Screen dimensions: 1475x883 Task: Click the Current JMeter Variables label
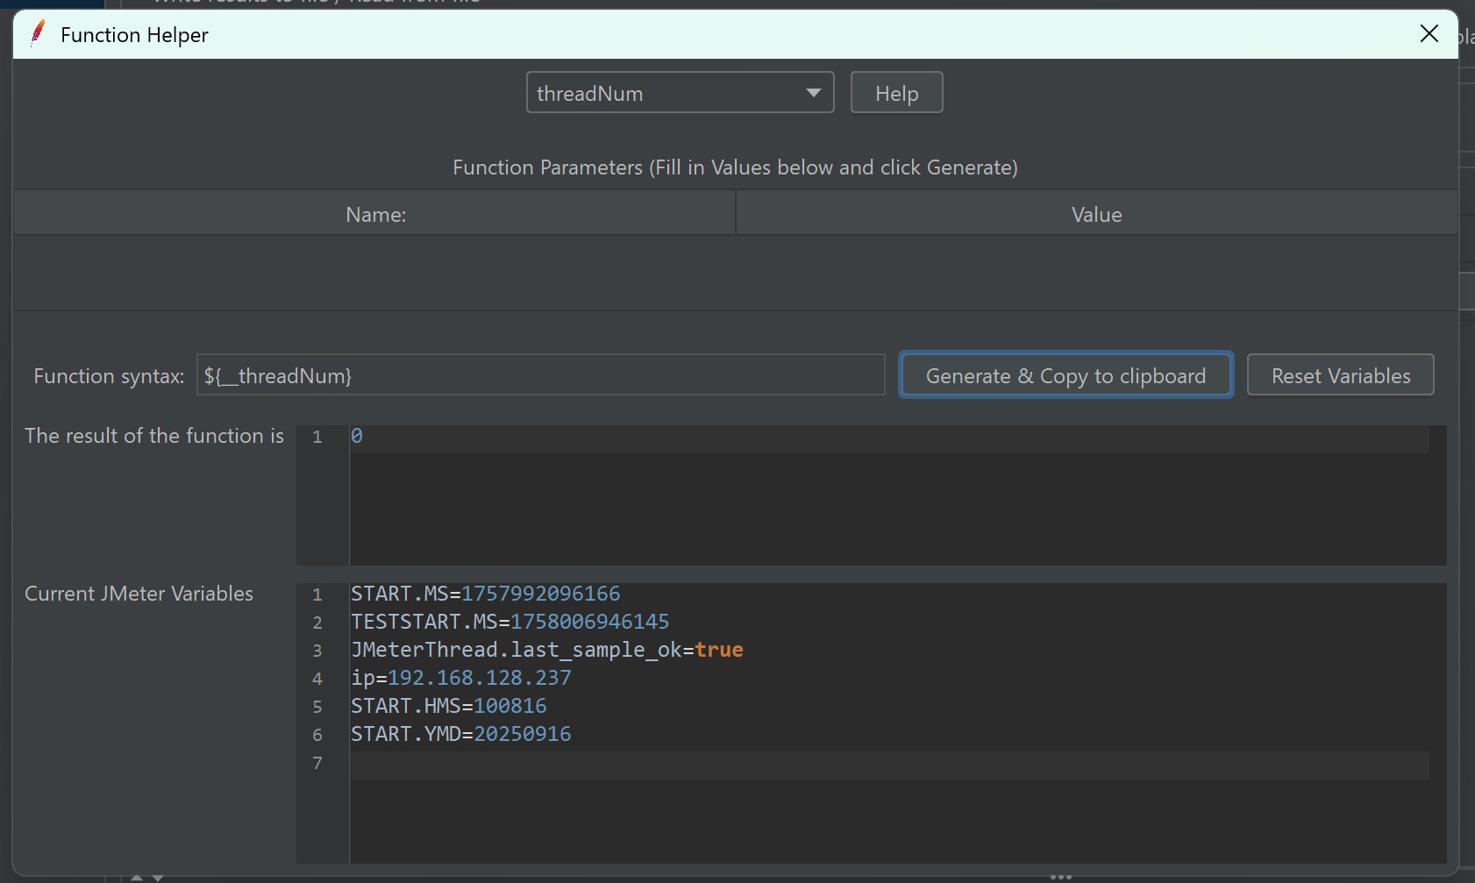(x=139, y=594)
